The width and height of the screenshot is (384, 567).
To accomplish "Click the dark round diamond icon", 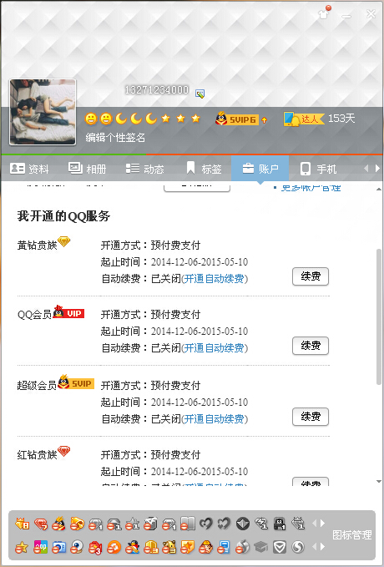I will [243, 524].
